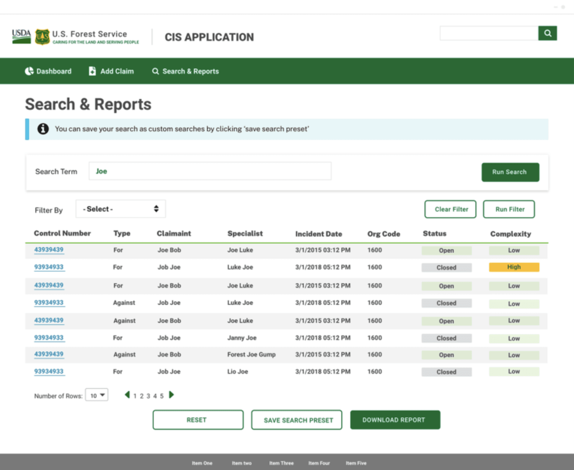The width and height of the screenshot is (574, 470).
Task: Click the green magnifier search button
Action: coord(548,33)
